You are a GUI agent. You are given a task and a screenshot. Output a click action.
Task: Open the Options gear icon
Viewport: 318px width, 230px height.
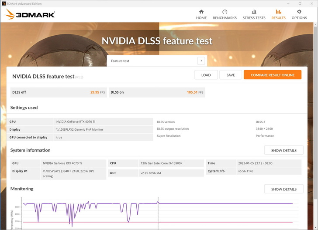tap(299, 12)
